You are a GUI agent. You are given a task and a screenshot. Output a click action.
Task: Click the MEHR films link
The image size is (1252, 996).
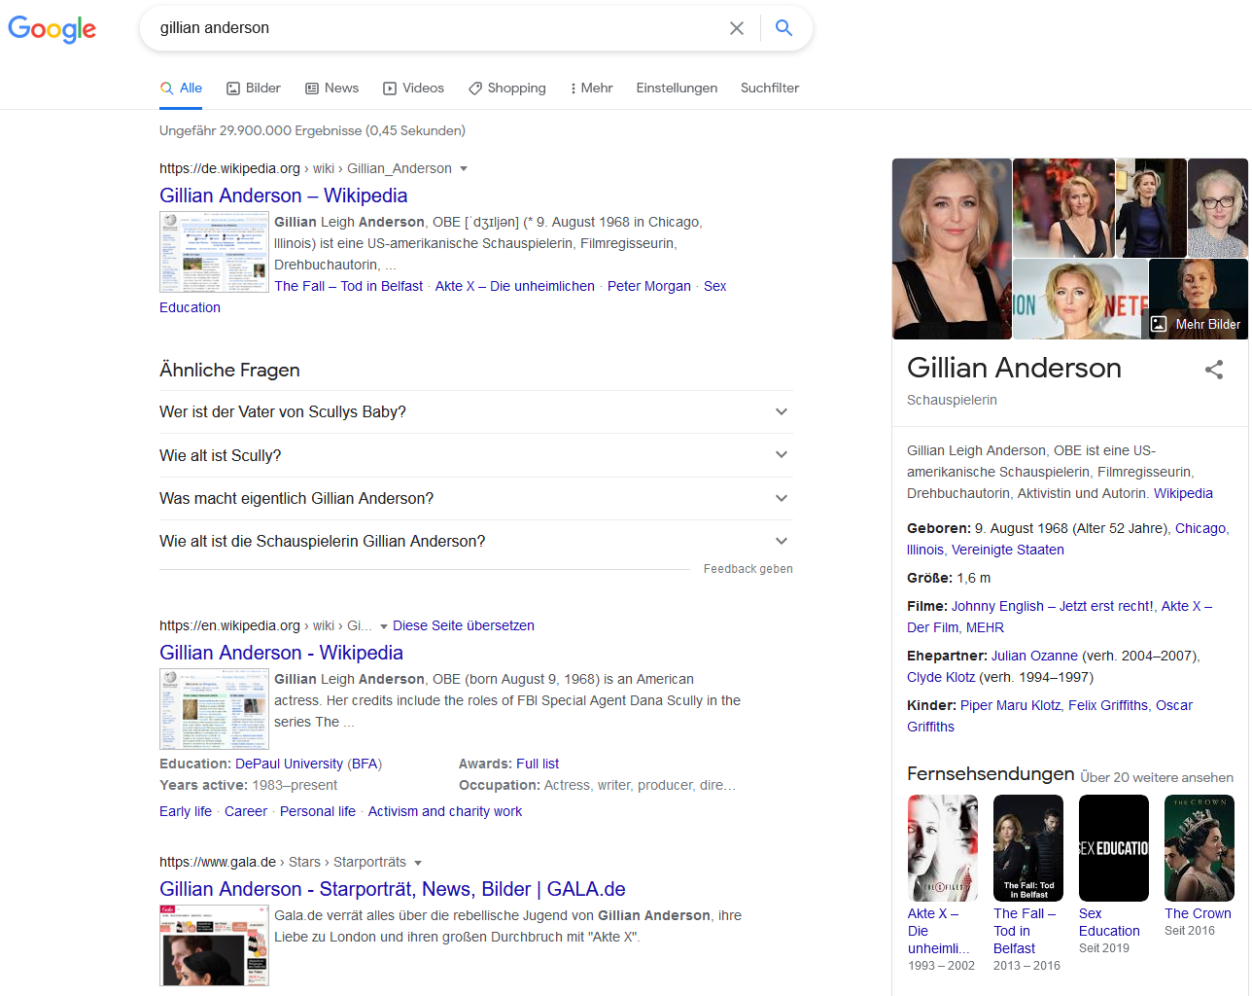coord(985,627)
